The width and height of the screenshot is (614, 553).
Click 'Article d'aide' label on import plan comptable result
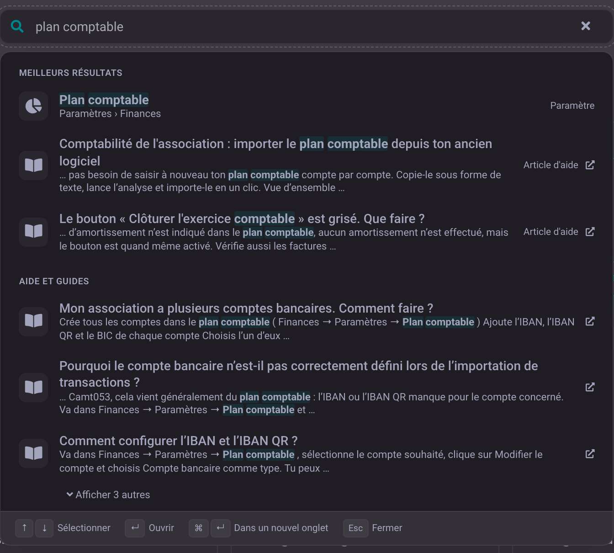[x=551, y=165]
